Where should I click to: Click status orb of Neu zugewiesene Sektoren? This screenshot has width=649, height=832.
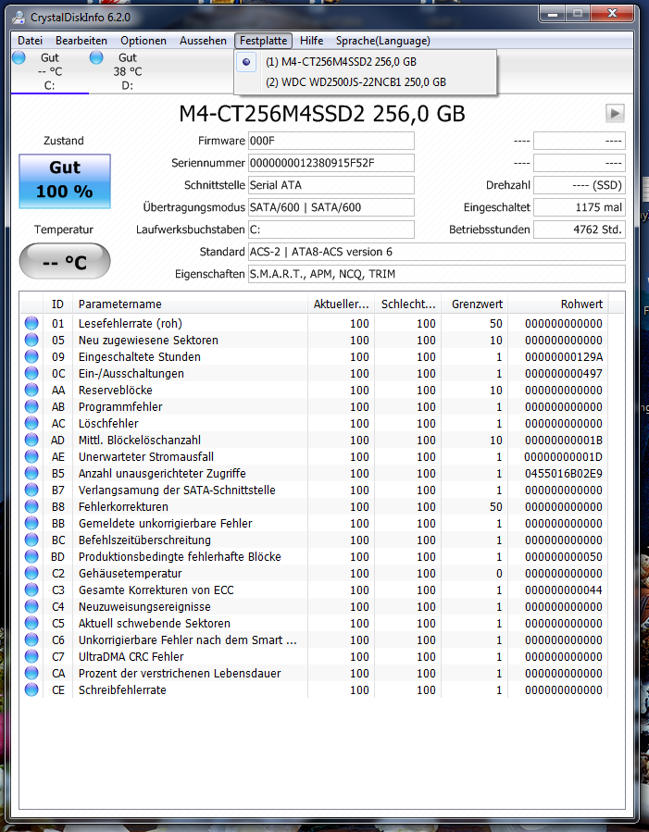31,340
